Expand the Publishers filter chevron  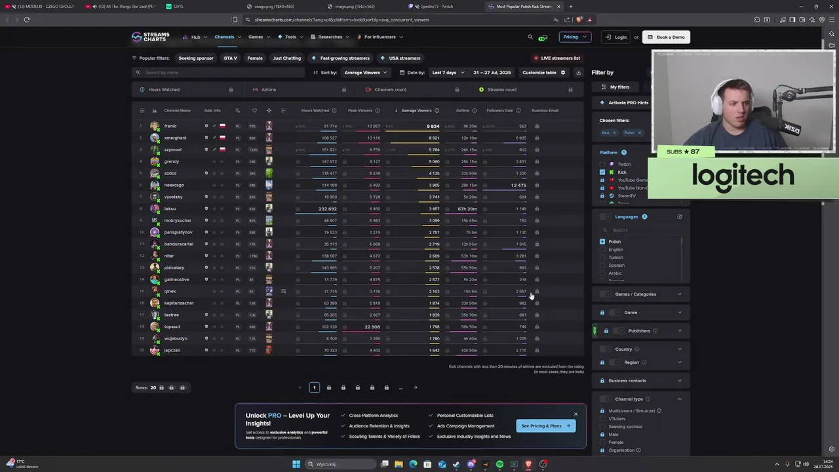[x=679, y=331]
